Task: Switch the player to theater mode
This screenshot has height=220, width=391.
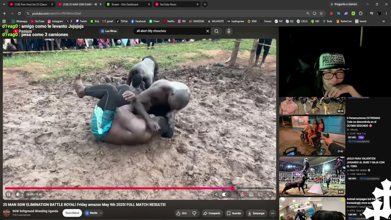Action: coord(251,194)
